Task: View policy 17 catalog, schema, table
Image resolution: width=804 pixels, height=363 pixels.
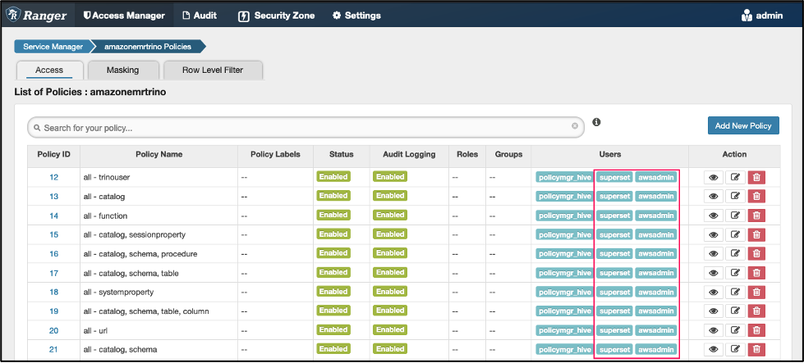Action: [x=713, y=273]
